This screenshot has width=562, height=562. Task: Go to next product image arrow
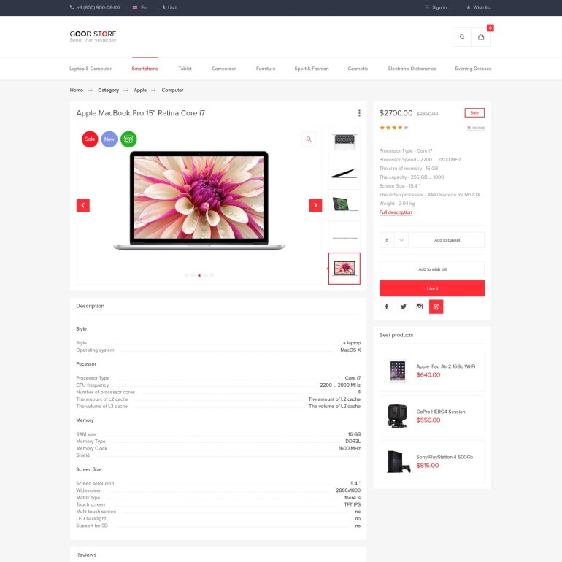coord(315,205)
